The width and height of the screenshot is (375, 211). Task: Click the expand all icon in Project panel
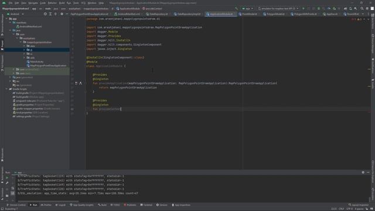(50, 14)
